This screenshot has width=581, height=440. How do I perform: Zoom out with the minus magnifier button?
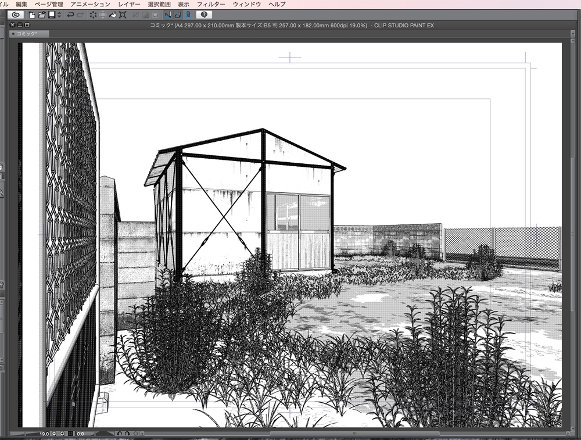pos(54,434)
